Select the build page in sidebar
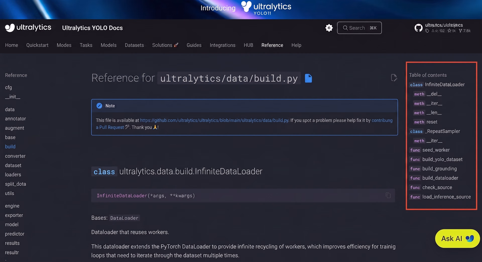The width and height of the screenshot is (482, 262). coord(10,146)
